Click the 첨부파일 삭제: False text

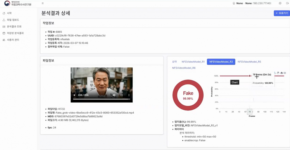click(59, 47)
